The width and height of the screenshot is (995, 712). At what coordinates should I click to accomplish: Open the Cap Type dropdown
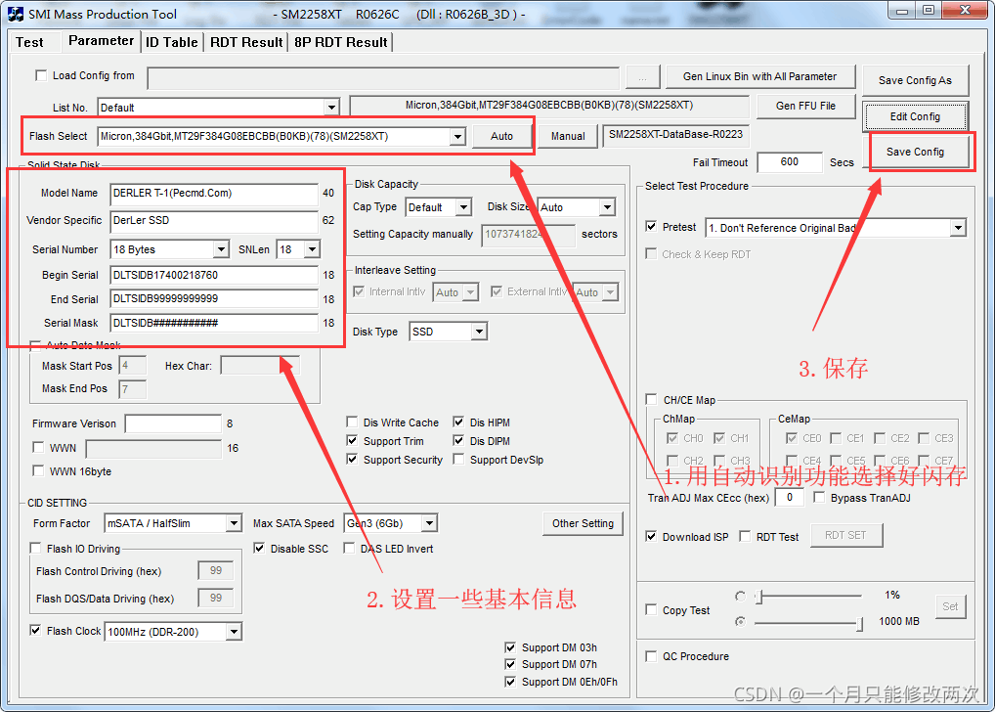click(x=464, y=207)
